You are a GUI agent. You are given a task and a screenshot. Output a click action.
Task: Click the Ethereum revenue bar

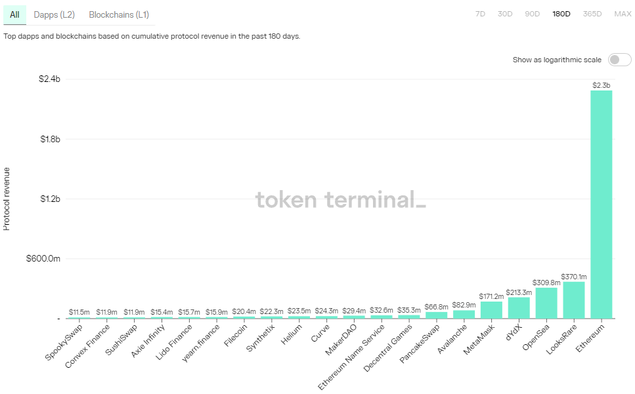pyautogui.click(x=601, y=204)
